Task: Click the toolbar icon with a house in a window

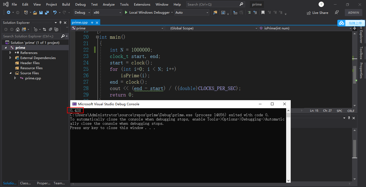Action: point(223,13)
